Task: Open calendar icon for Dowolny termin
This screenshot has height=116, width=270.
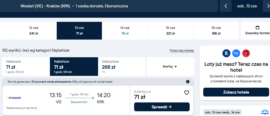Action: 257,28
